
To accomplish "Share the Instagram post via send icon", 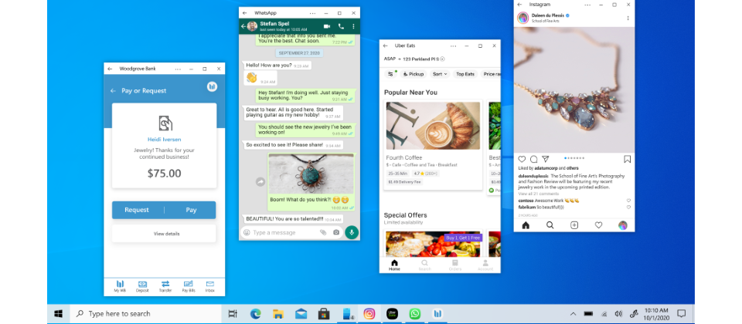I will point(545,159).
